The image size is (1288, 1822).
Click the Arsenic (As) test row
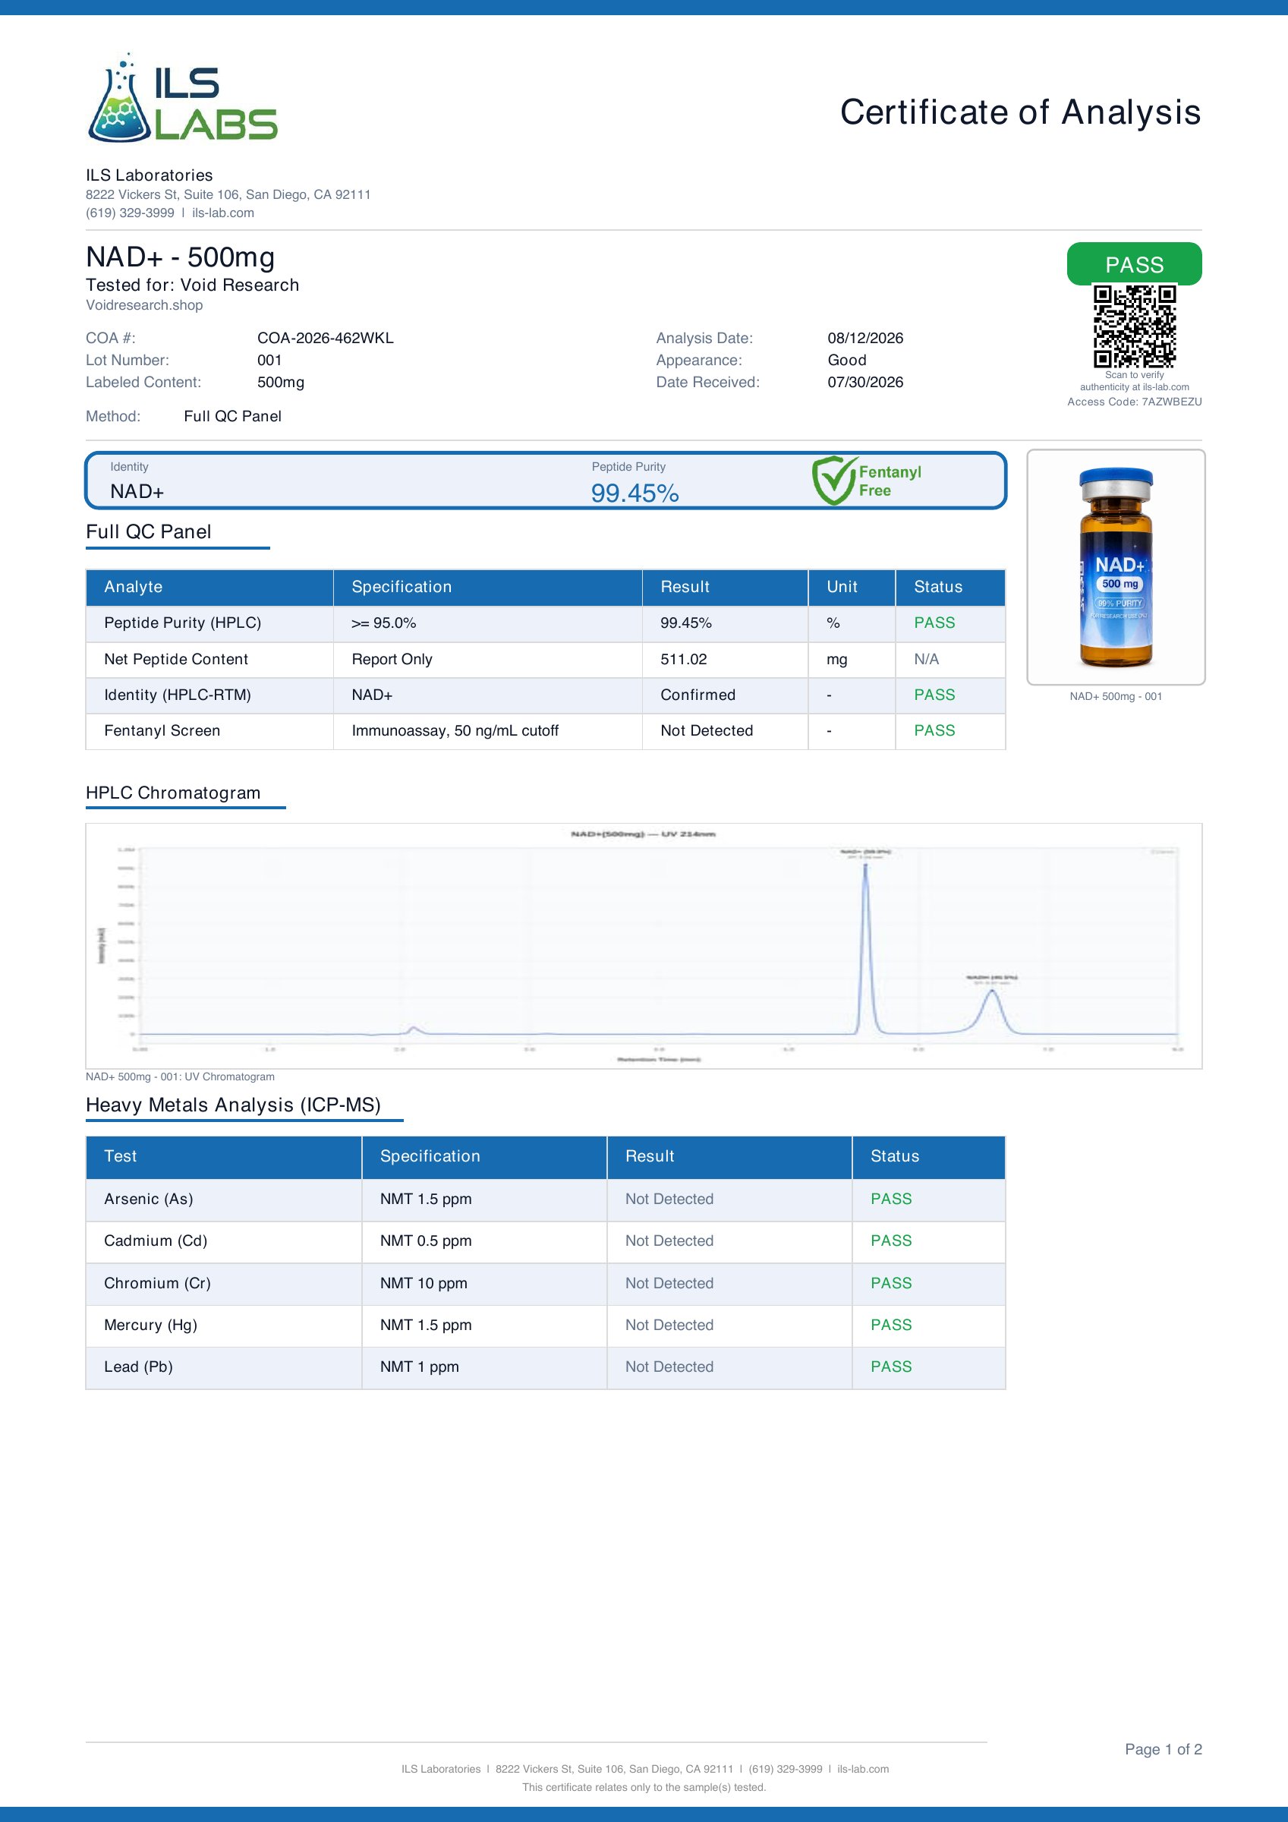[545, 1199]
